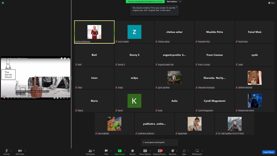This screenshot has width=277, height=156.
Task: Select Kurnia Andarresa's video tile
Action: (94, 32)
